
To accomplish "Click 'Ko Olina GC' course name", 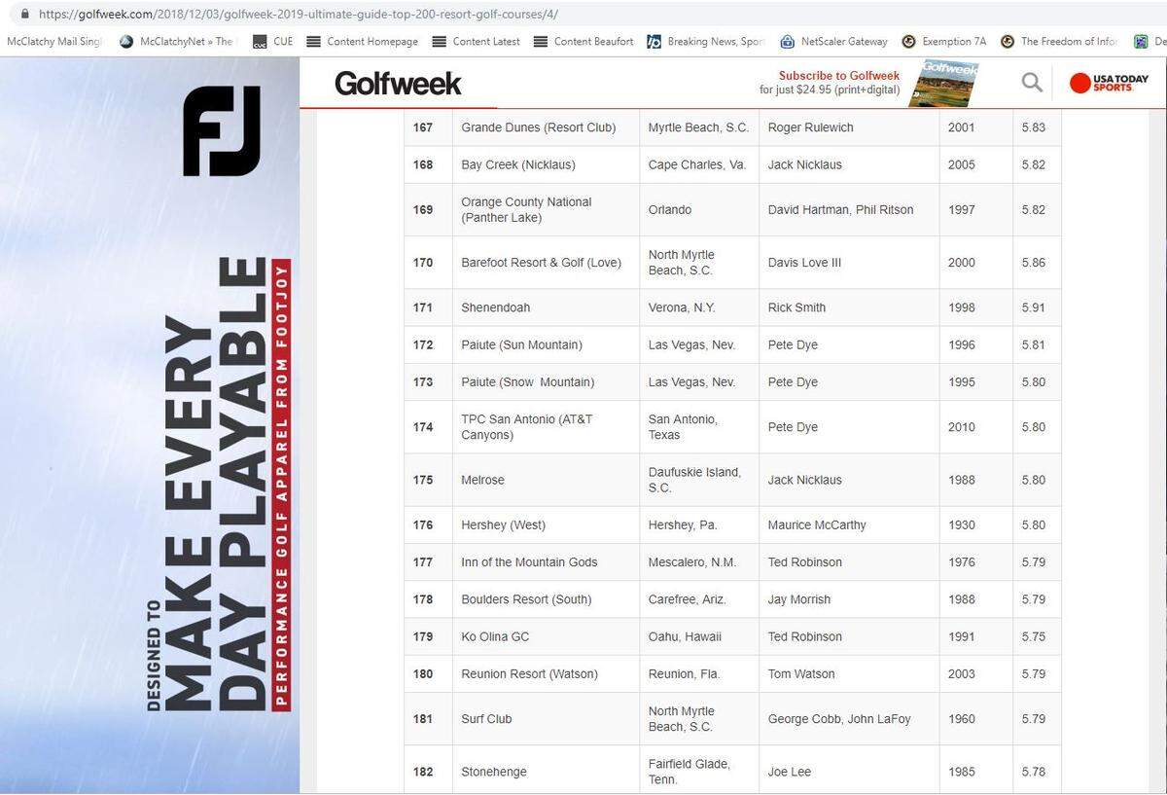I will pos(495,636).
